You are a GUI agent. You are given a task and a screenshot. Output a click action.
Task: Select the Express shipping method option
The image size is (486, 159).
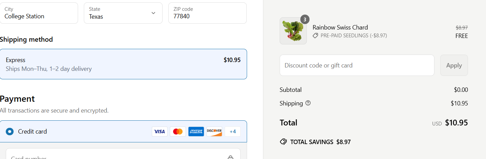pyautogui.click(x=123, y=64)
